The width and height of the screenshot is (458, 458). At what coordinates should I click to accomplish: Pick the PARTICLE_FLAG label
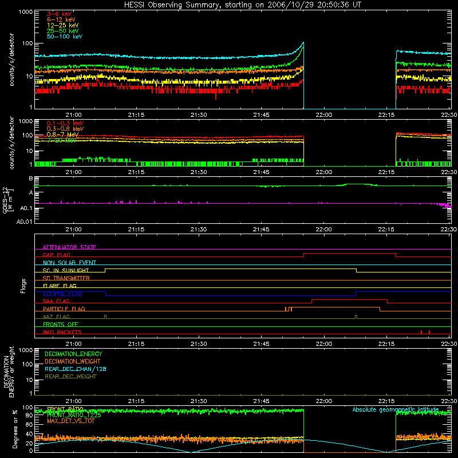[x=64, y=309]
